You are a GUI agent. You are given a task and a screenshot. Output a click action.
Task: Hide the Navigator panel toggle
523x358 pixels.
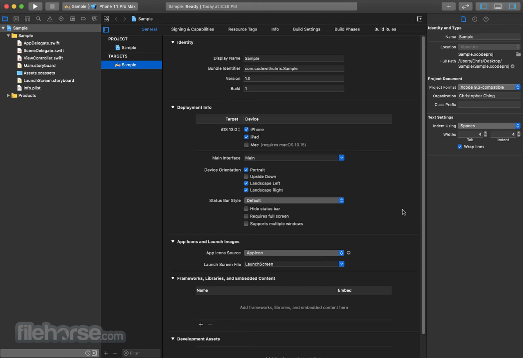[x=483, y=6]
